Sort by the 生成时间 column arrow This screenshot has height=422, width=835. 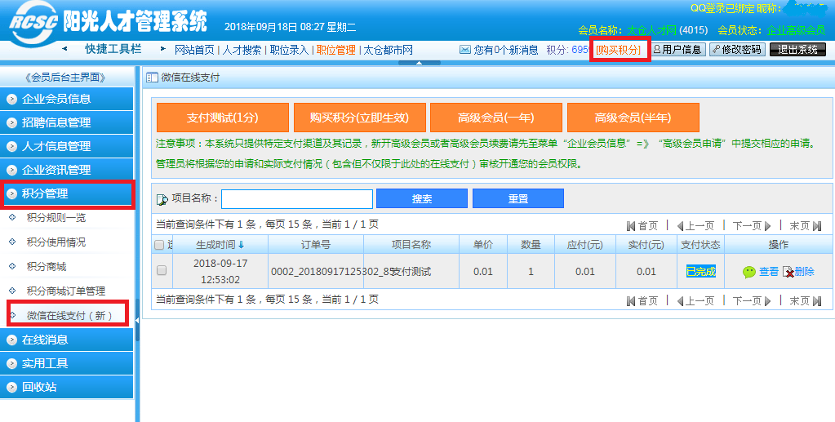[x=241, y=245]
